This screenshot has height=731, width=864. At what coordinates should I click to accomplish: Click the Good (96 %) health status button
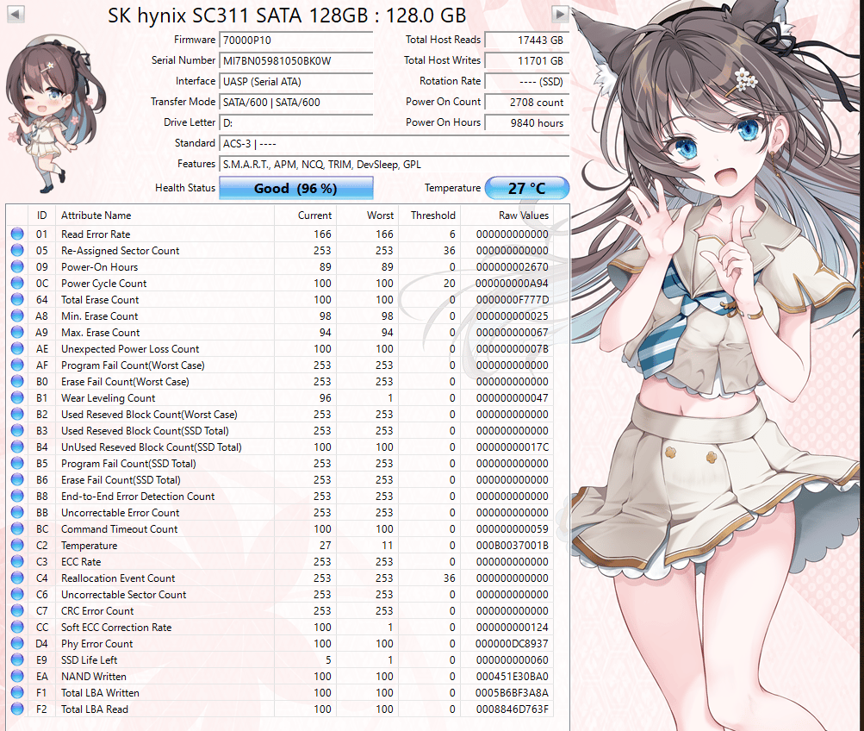pyautogui.click(x=296, y=188)
